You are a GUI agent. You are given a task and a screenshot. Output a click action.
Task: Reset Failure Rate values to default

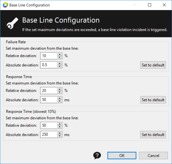(x=153, y=65)
